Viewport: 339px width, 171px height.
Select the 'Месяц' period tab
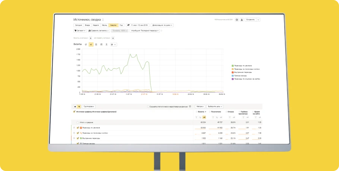104,25
